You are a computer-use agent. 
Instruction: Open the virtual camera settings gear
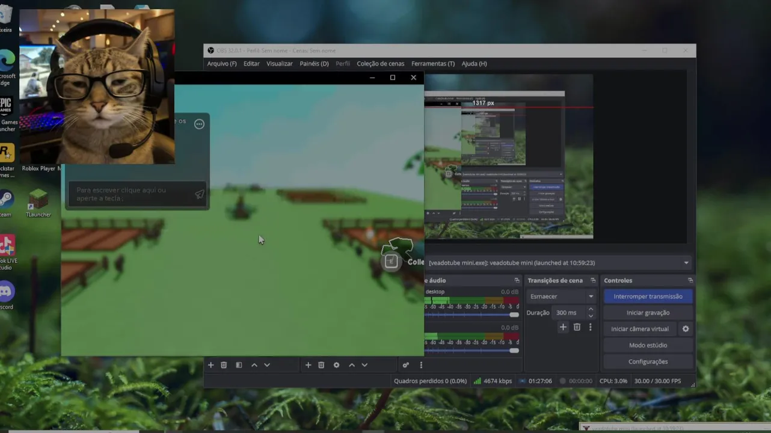(685, 329)
